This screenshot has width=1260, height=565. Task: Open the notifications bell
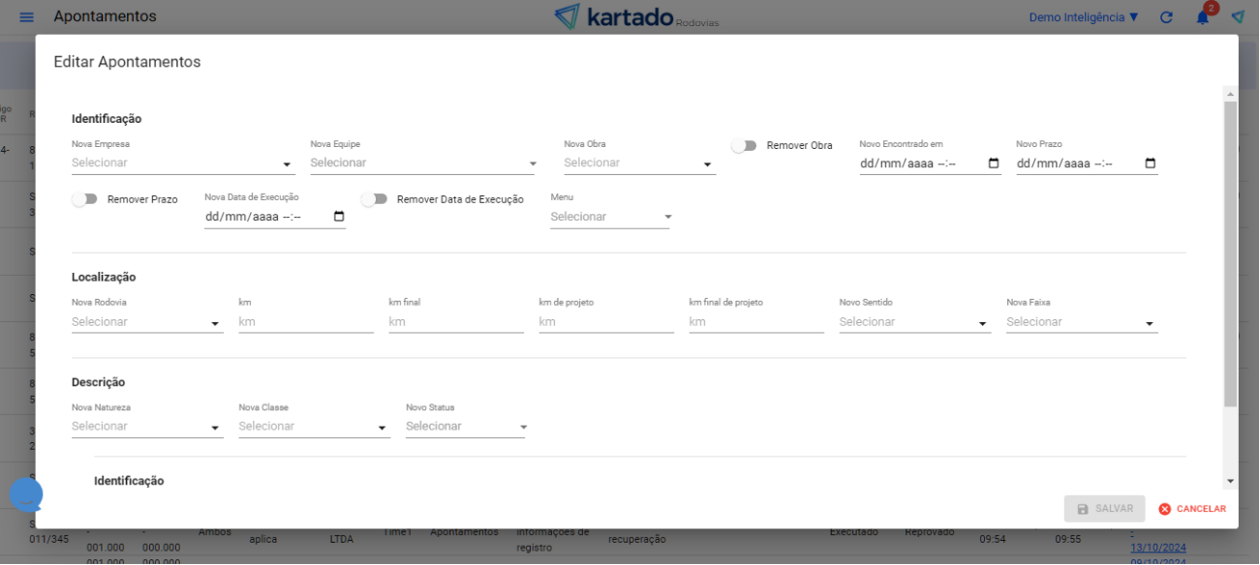tap(1202, 17)
